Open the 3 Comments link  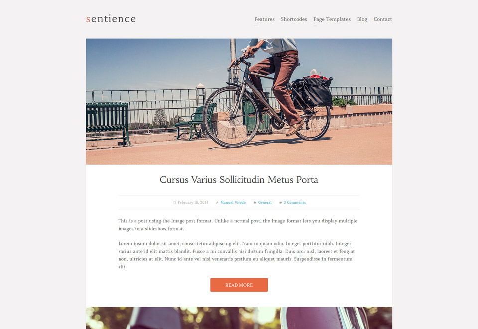294,203
